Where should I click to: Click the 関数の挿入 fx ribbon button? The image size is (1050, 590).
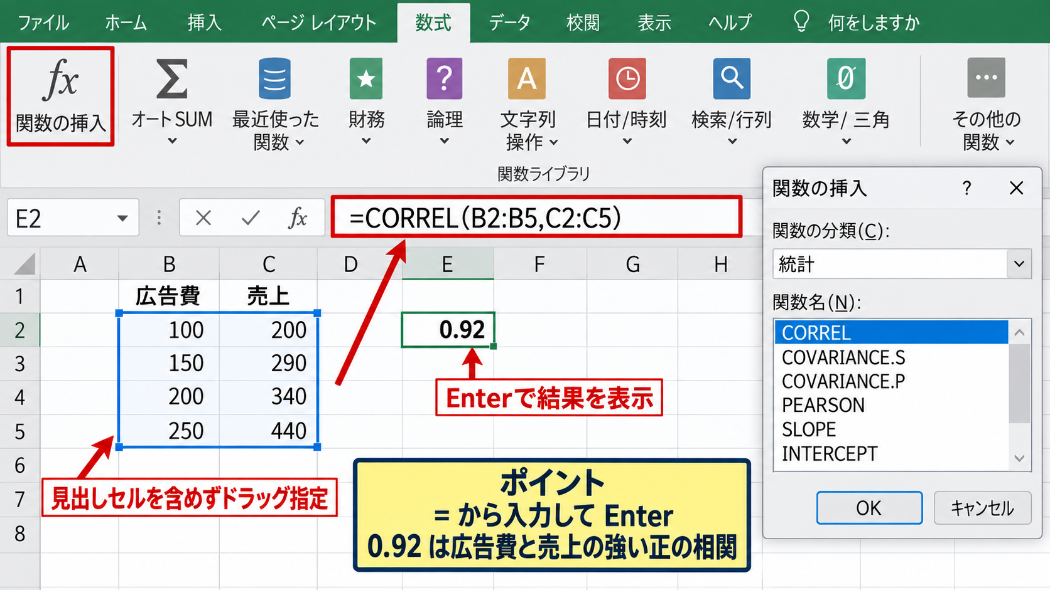point(60,96)
